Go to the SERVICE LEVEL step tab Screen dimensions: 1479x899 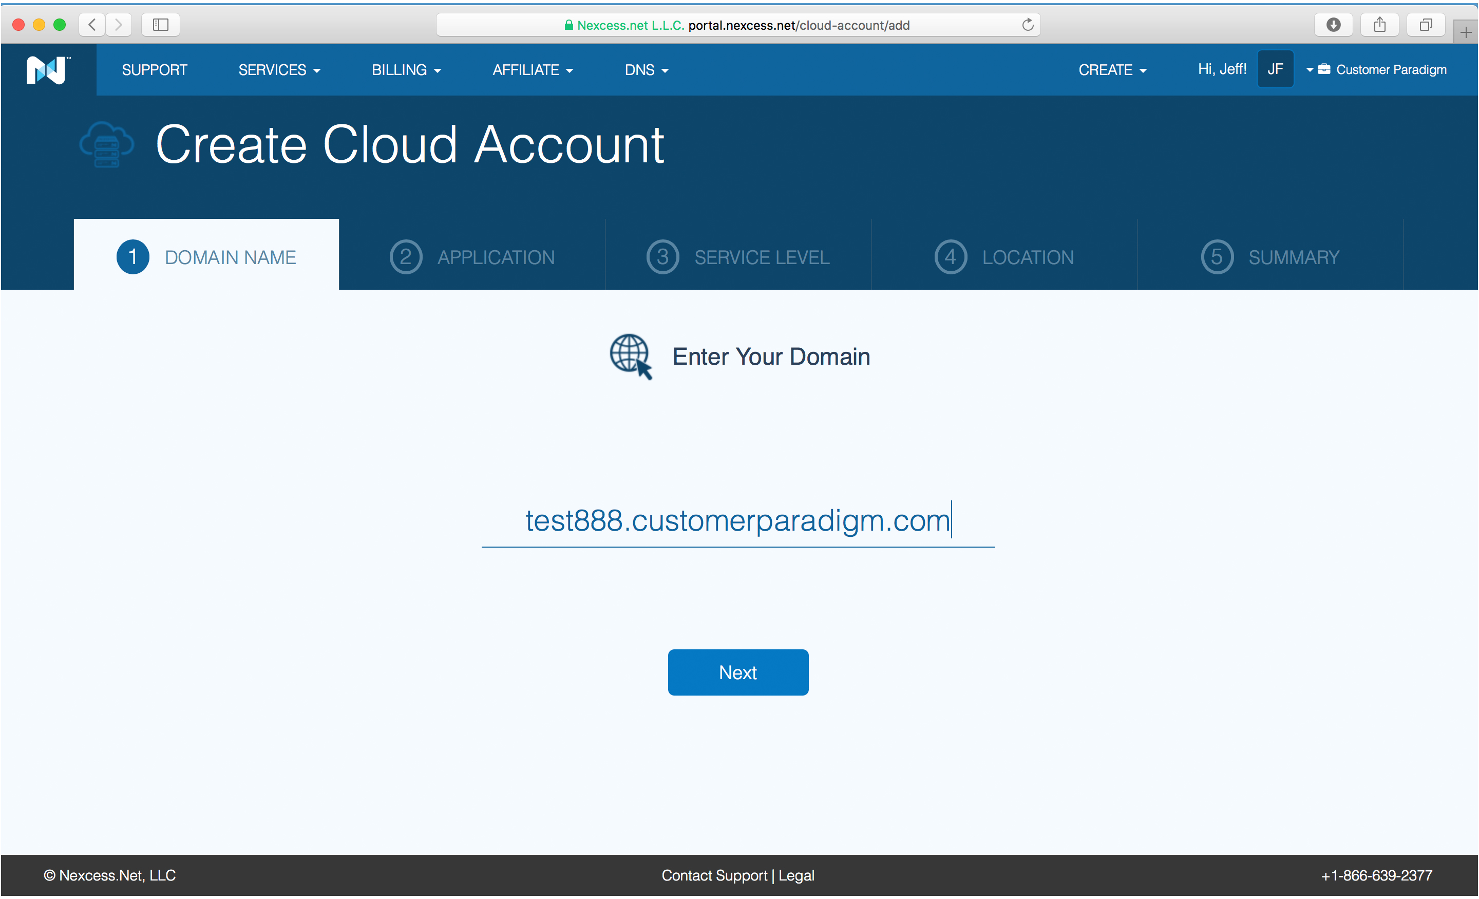coord(738,255)
